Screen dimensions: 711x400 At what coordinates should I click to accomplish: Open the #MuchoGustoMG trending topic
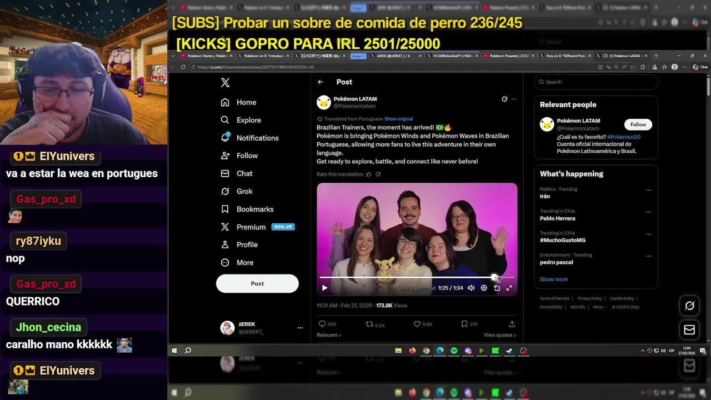[x=595, y=237]
